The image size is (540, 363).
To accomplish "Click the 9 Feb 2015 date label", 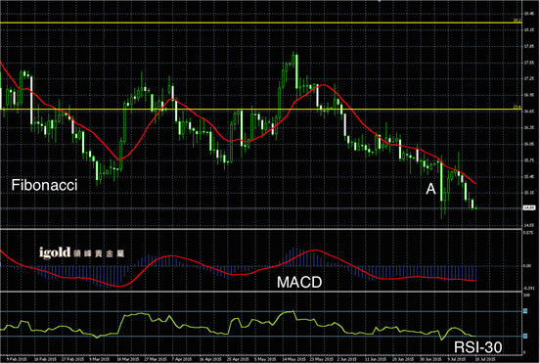I will click(x=17, y=359).
